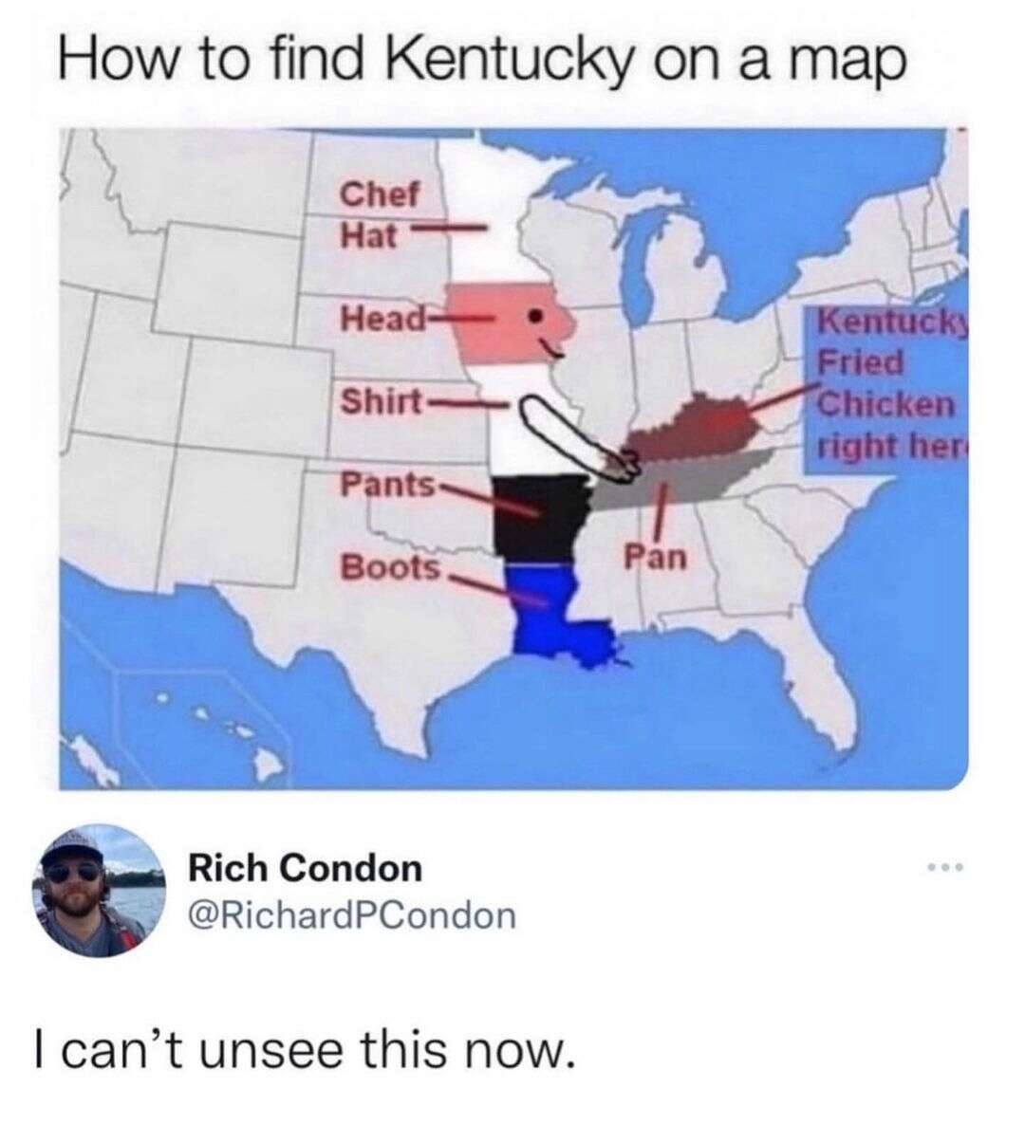Click the "Pants" label on the map
The height and width of the screenshot is (1125, 1025).
(387, 485)
